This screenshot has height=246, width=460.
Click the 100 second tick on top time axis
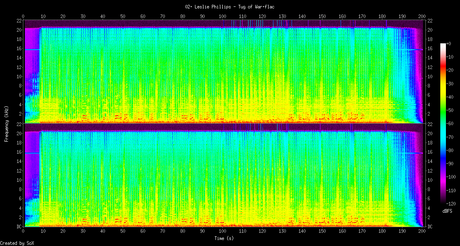point(222,16)
